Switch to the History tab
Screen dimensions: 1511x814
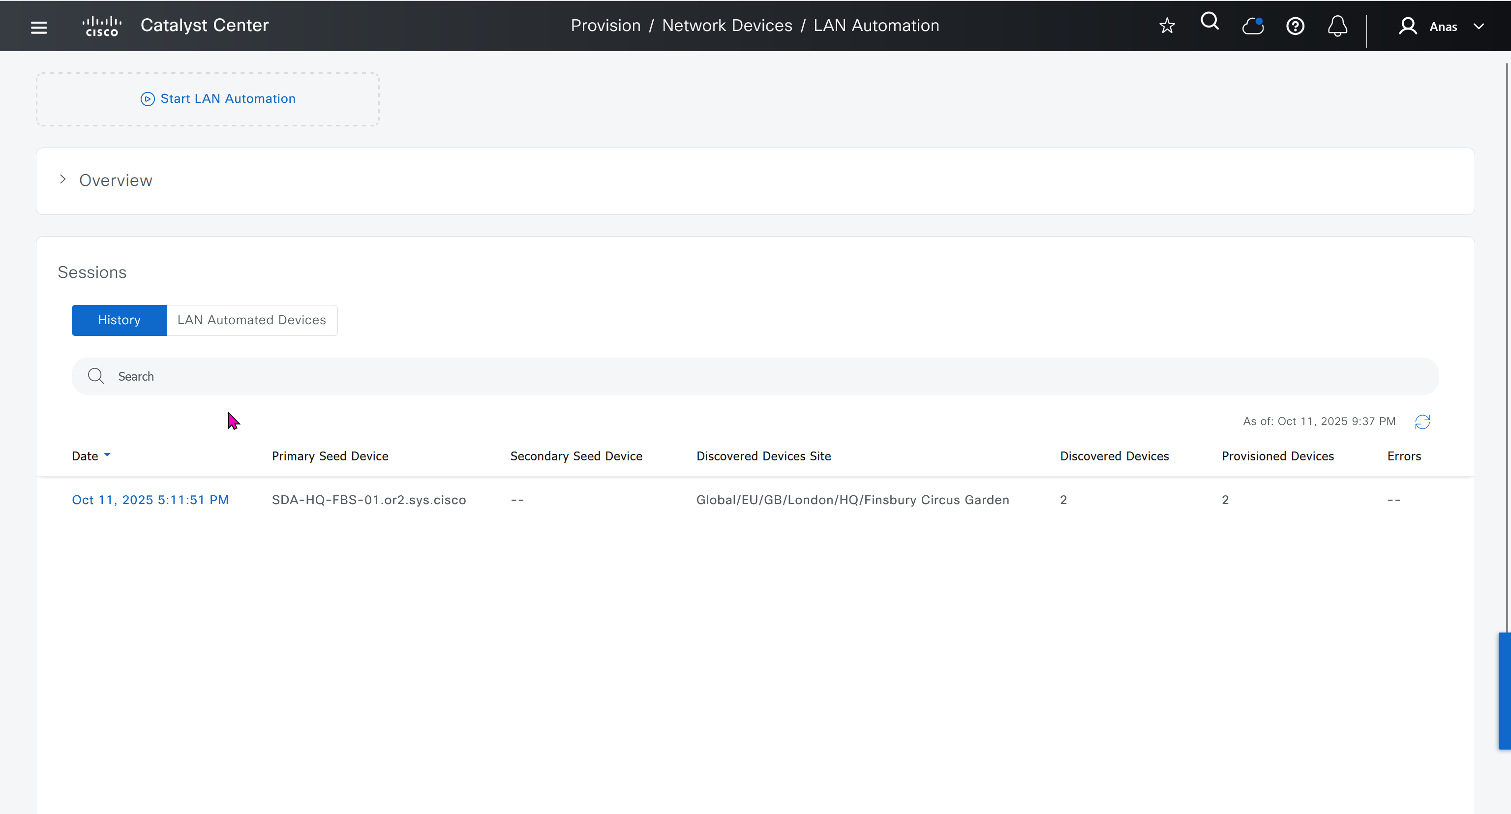point(119,320)
